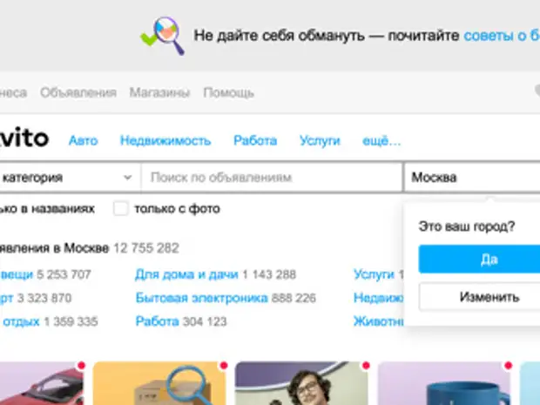Open the Недвижимость category link
Image resolution: width=540 pixels, height=405 pixels.
165,140
